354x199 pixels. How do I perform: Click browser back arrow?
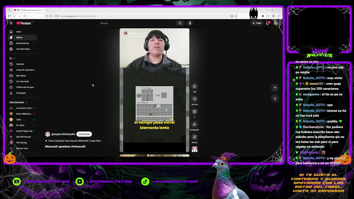coord(14,16)
